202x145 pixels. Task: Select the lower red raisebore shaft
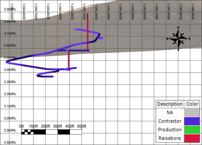pyautogui.click(x=69, y=59)
